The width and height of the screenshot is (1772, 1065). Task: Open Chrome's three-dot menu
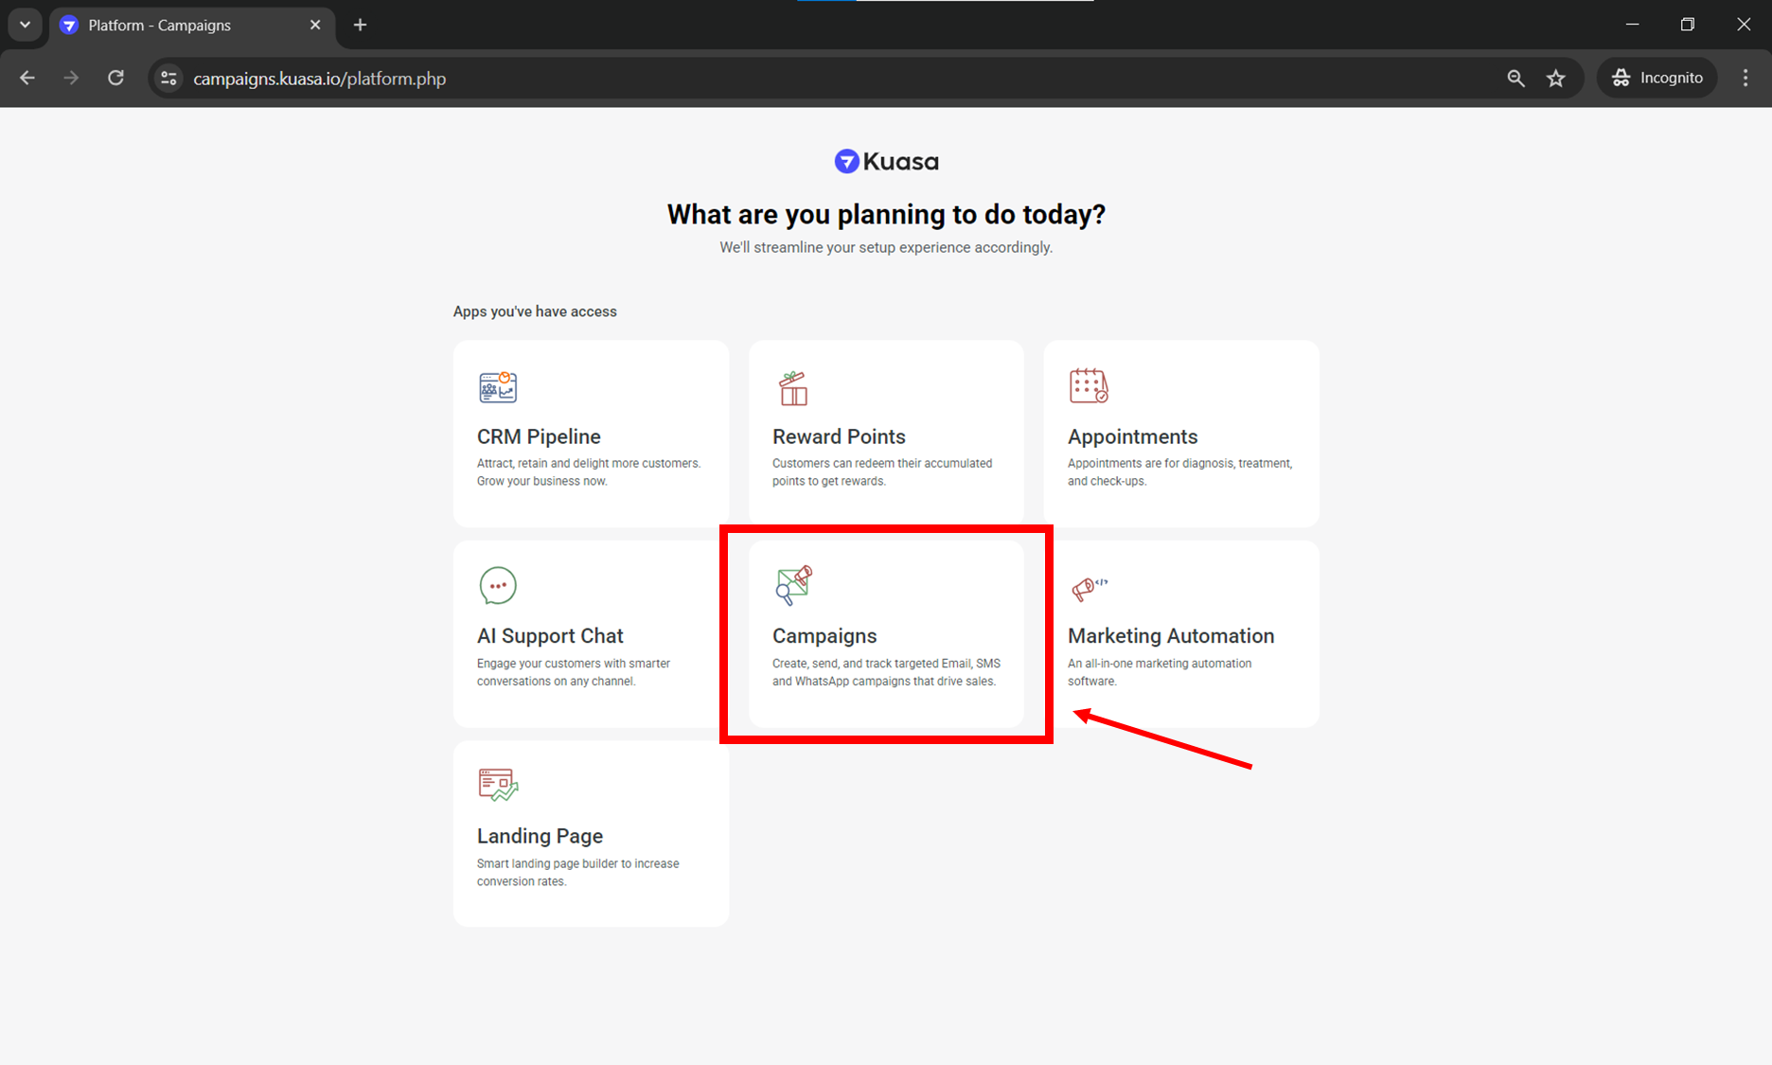1745,79
